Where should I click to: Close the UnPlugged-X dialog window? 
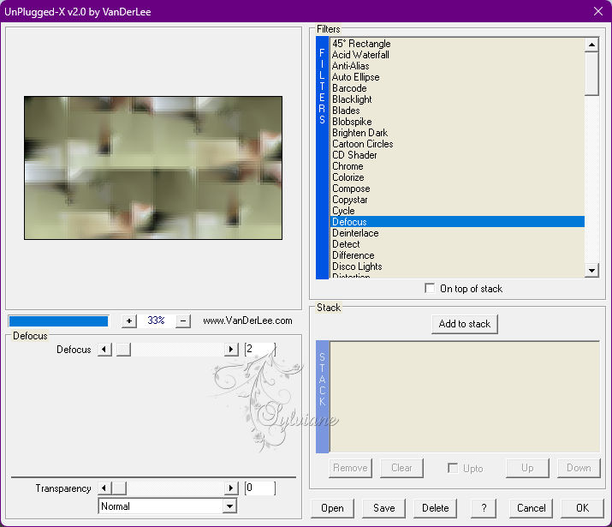click(598, 11)
